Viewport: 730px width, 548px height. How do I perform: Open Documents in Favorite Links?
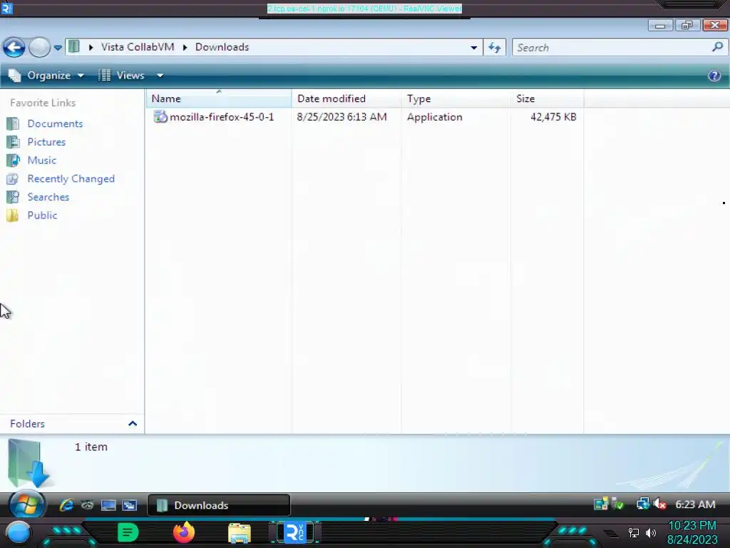[55, 123]
